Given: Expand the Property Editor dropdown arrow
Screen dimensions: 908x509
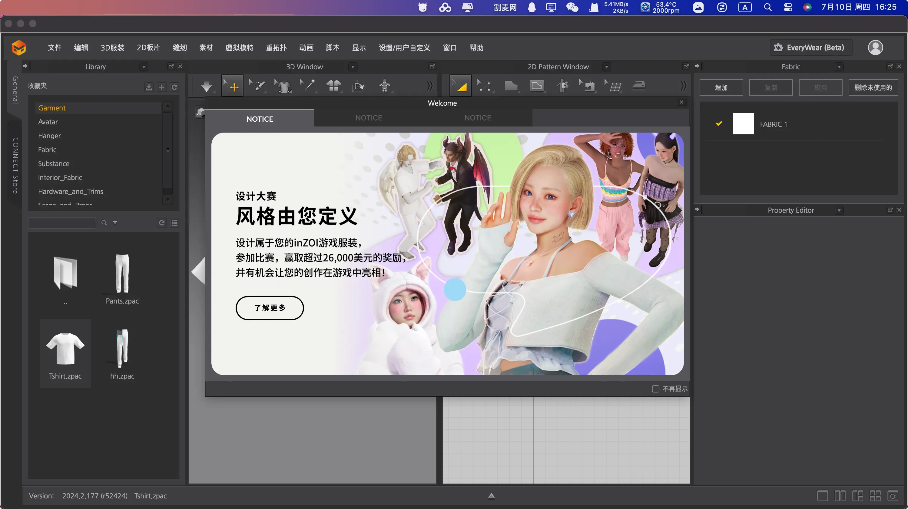Looking at the screenshot, I should click(x=839, y=210).
